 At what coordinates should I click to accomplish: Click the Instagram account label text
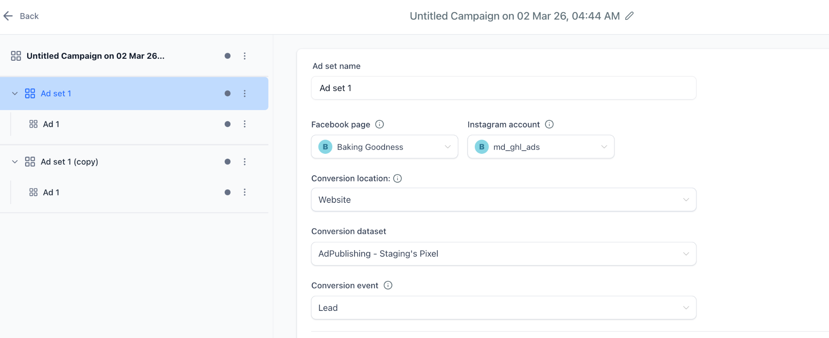pyautogui.click(x=504, y=125)
